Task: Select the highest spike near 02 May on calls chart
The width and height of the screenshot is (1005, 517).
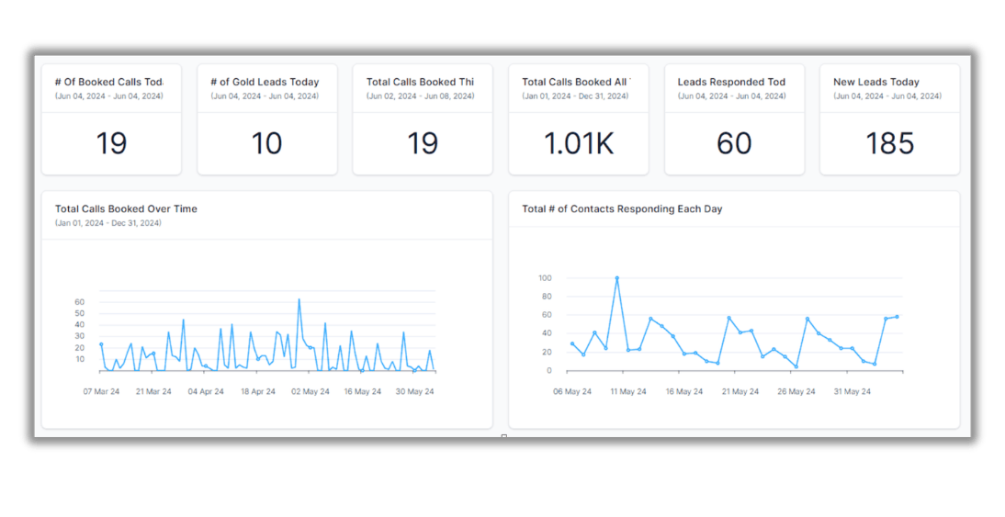Action: click(299, 298)
